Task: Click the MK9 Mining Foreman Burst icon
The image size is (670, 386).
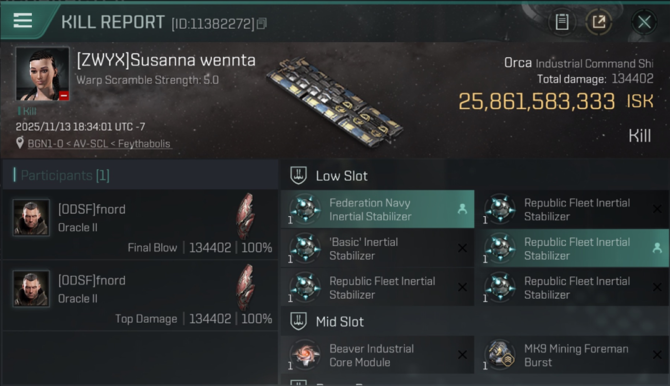Action: (x=500, y=355)
